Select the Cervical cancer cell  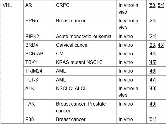[x=85, y=45]
